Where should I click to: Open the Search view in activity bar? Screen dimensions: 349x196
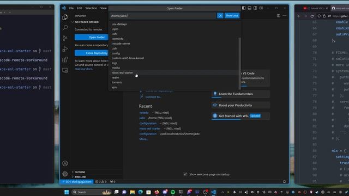[65, 28]
